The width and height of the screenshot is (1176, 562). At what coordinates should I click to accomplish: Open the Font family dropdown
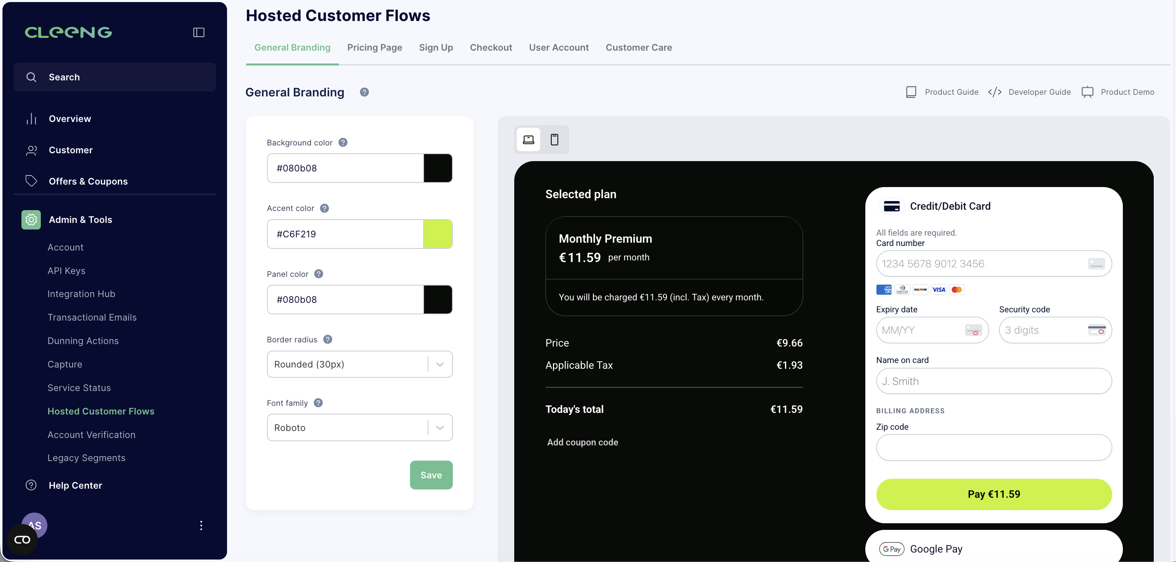[x=359, y=428]
